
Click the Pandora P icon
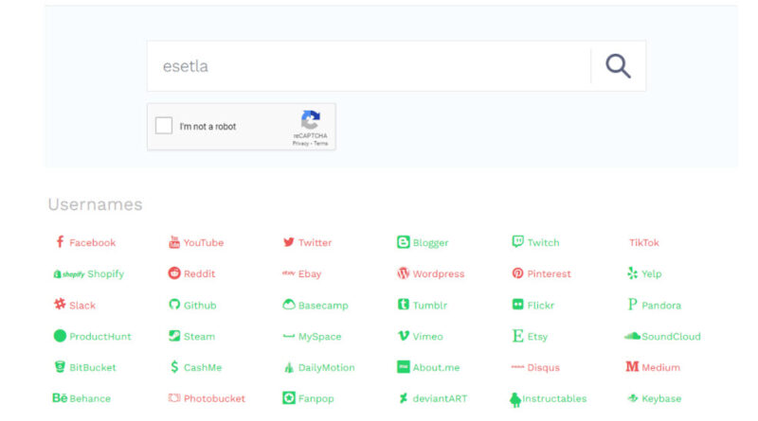(632, 305)
